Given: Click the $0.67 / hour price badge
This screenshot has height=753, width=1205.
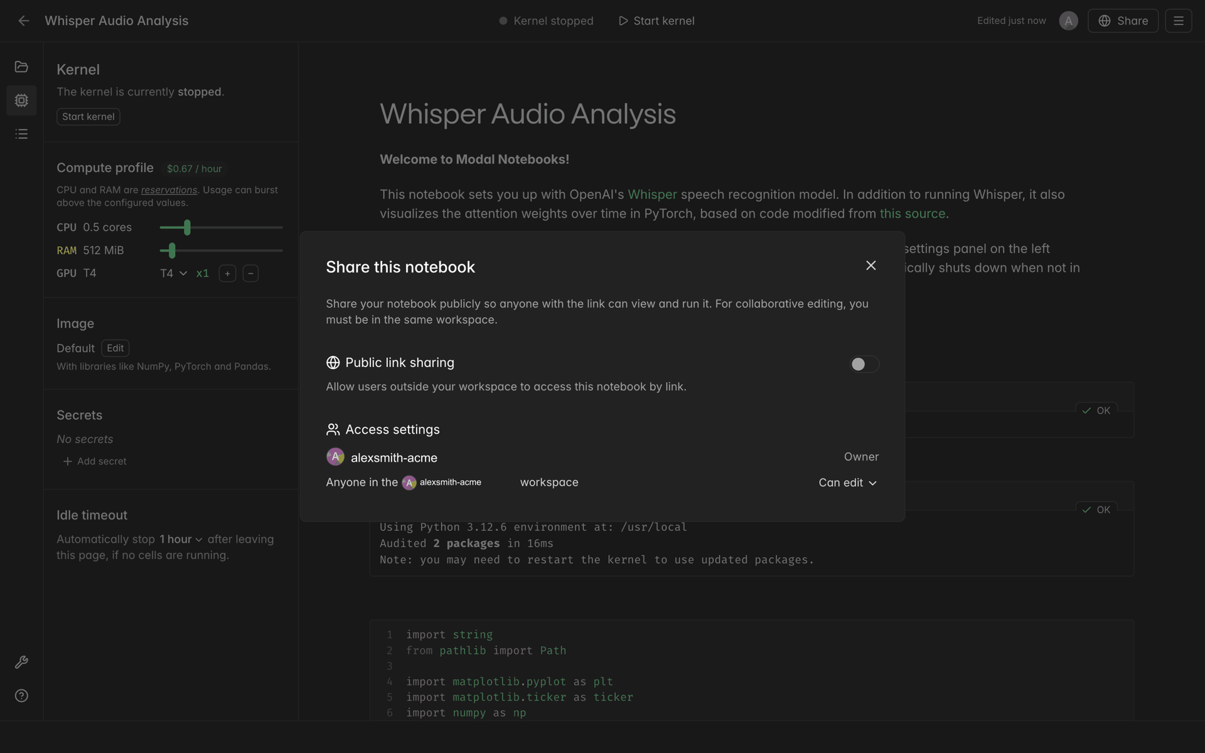Looking at the screenshot, I should pos(195,169).
